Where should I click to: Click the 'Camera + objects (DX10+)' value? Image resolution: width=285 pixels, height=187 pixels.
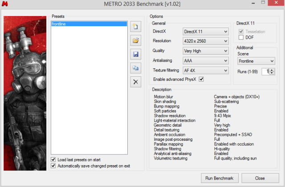(236, 97)
